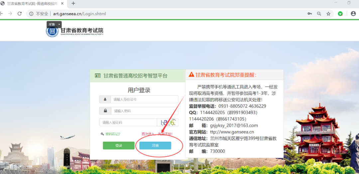The height and width of the screenshot is (174, 359).
Task: Reload the page with the refresh icon
Action: [20, 14]
